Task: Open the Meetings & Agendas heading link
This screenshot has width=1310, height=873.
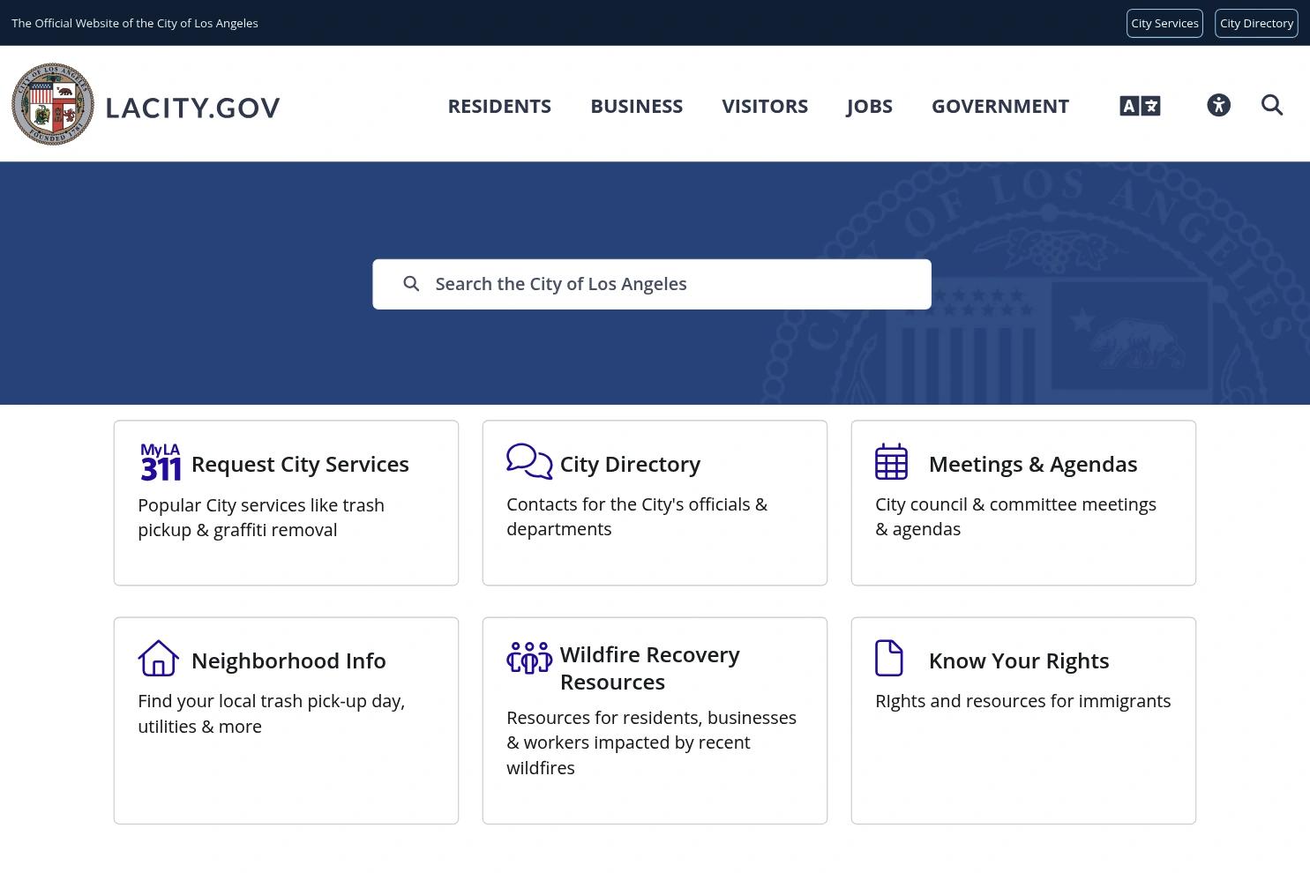Action: (1033, 464)
